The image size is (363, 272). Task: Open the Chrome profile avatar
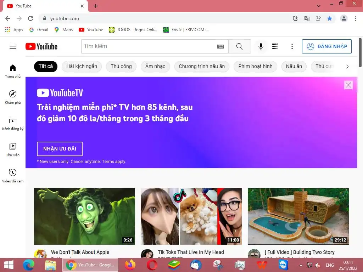344,18
